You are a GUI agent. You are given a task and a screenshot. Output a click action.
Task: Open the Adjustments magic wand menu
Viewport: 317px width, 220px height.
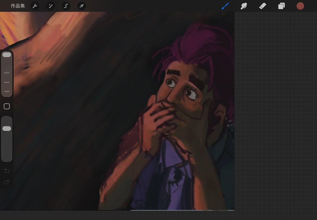[x=51, y=6]
